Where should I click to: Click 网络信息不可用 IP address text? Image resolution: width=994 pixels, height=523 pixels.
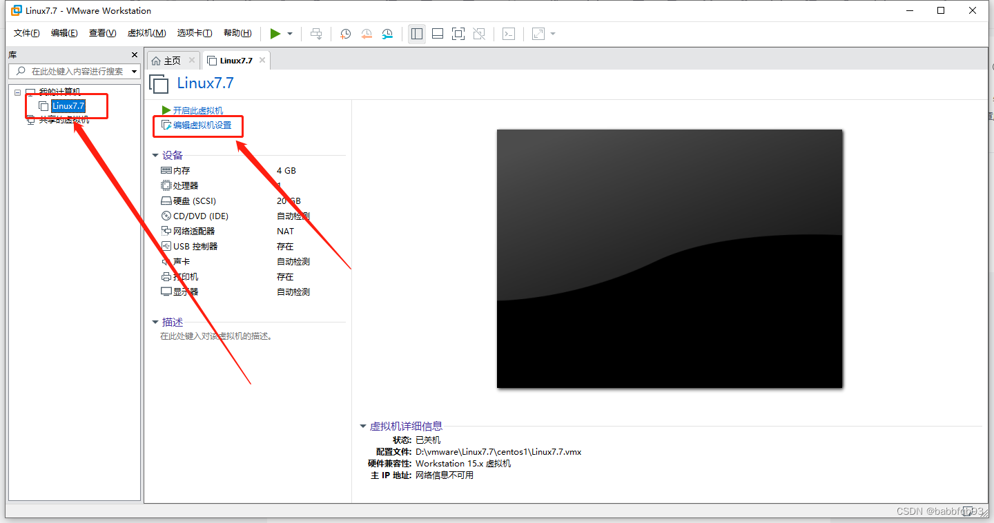tap(445, 475)
